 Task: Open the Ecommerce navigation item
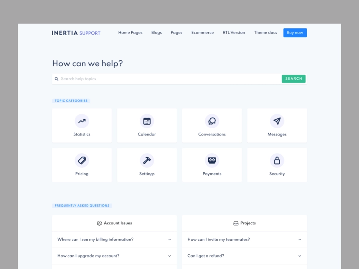pyautogui.click(x=202, y=33)
